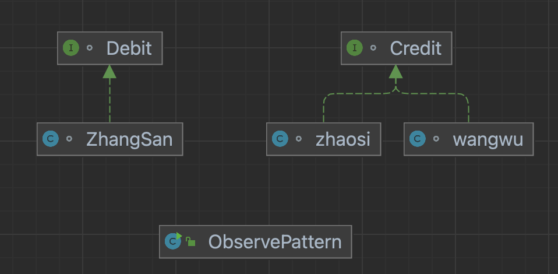Select the wangwu class name text
This screenshot has height=274, width=558.
488,139
